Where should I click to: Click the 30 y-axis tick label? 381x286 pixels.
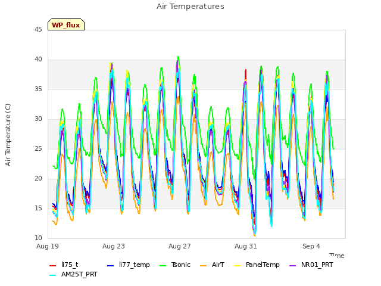[x=38, y=119]
